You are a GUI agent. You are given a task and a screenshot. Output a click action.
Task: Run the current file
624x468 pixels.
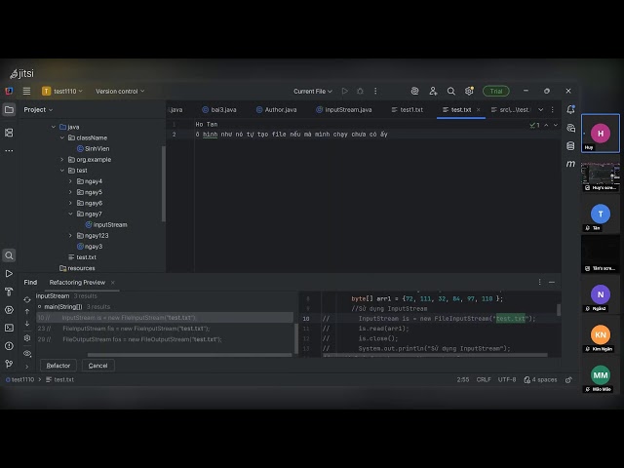(x=344, y=91)
